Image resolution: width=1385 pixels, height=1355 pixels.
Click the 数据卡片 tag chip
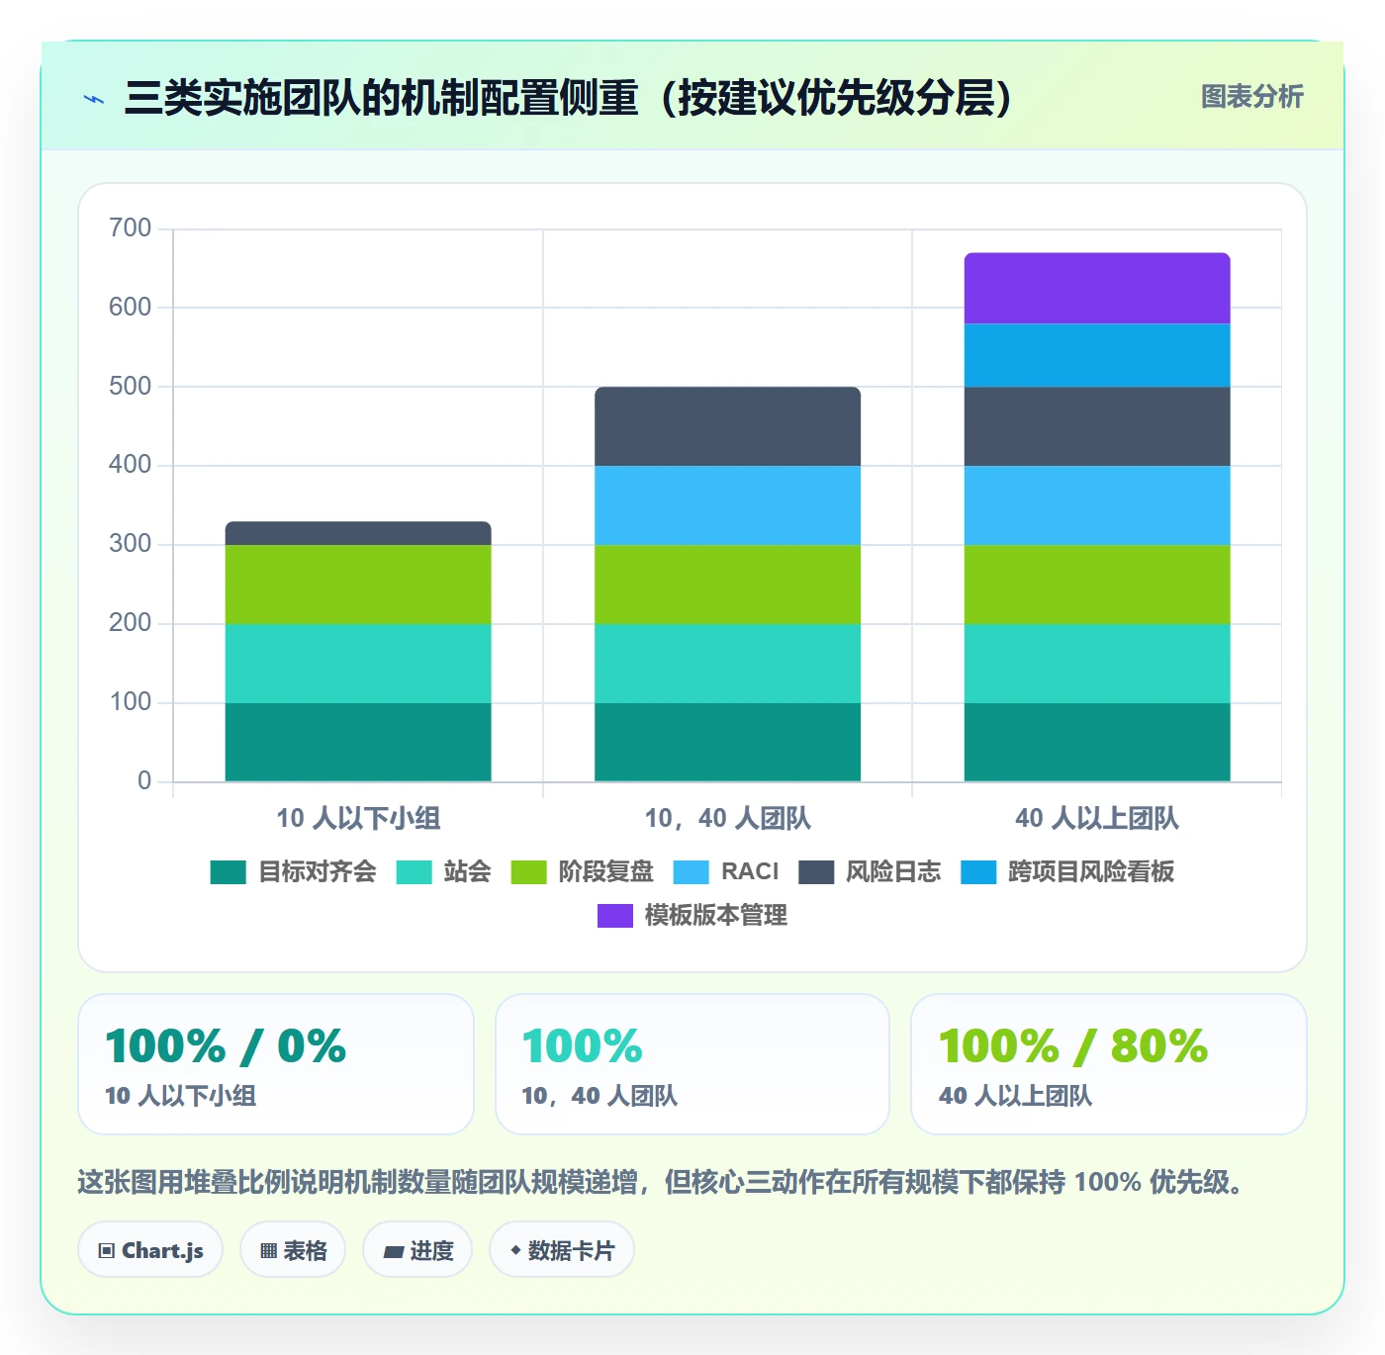[562, 1250]
